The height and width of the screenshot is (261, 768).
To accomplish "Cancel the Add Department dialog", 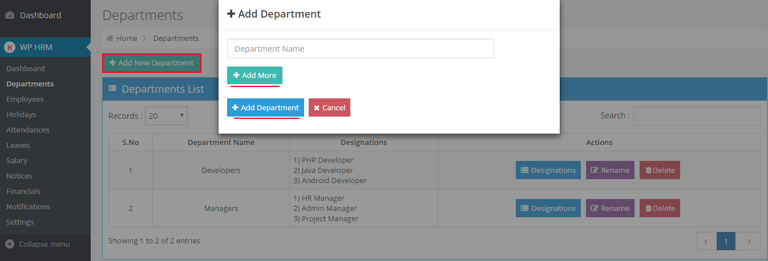I will pos(329,107).
